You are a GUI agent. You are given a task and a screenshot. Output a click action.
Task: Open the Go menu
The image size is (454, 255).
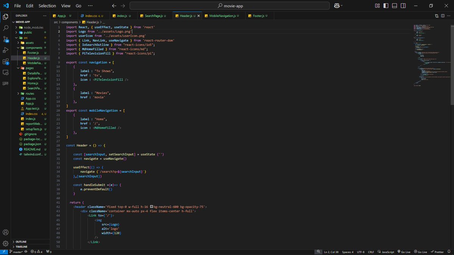(78, 6)
